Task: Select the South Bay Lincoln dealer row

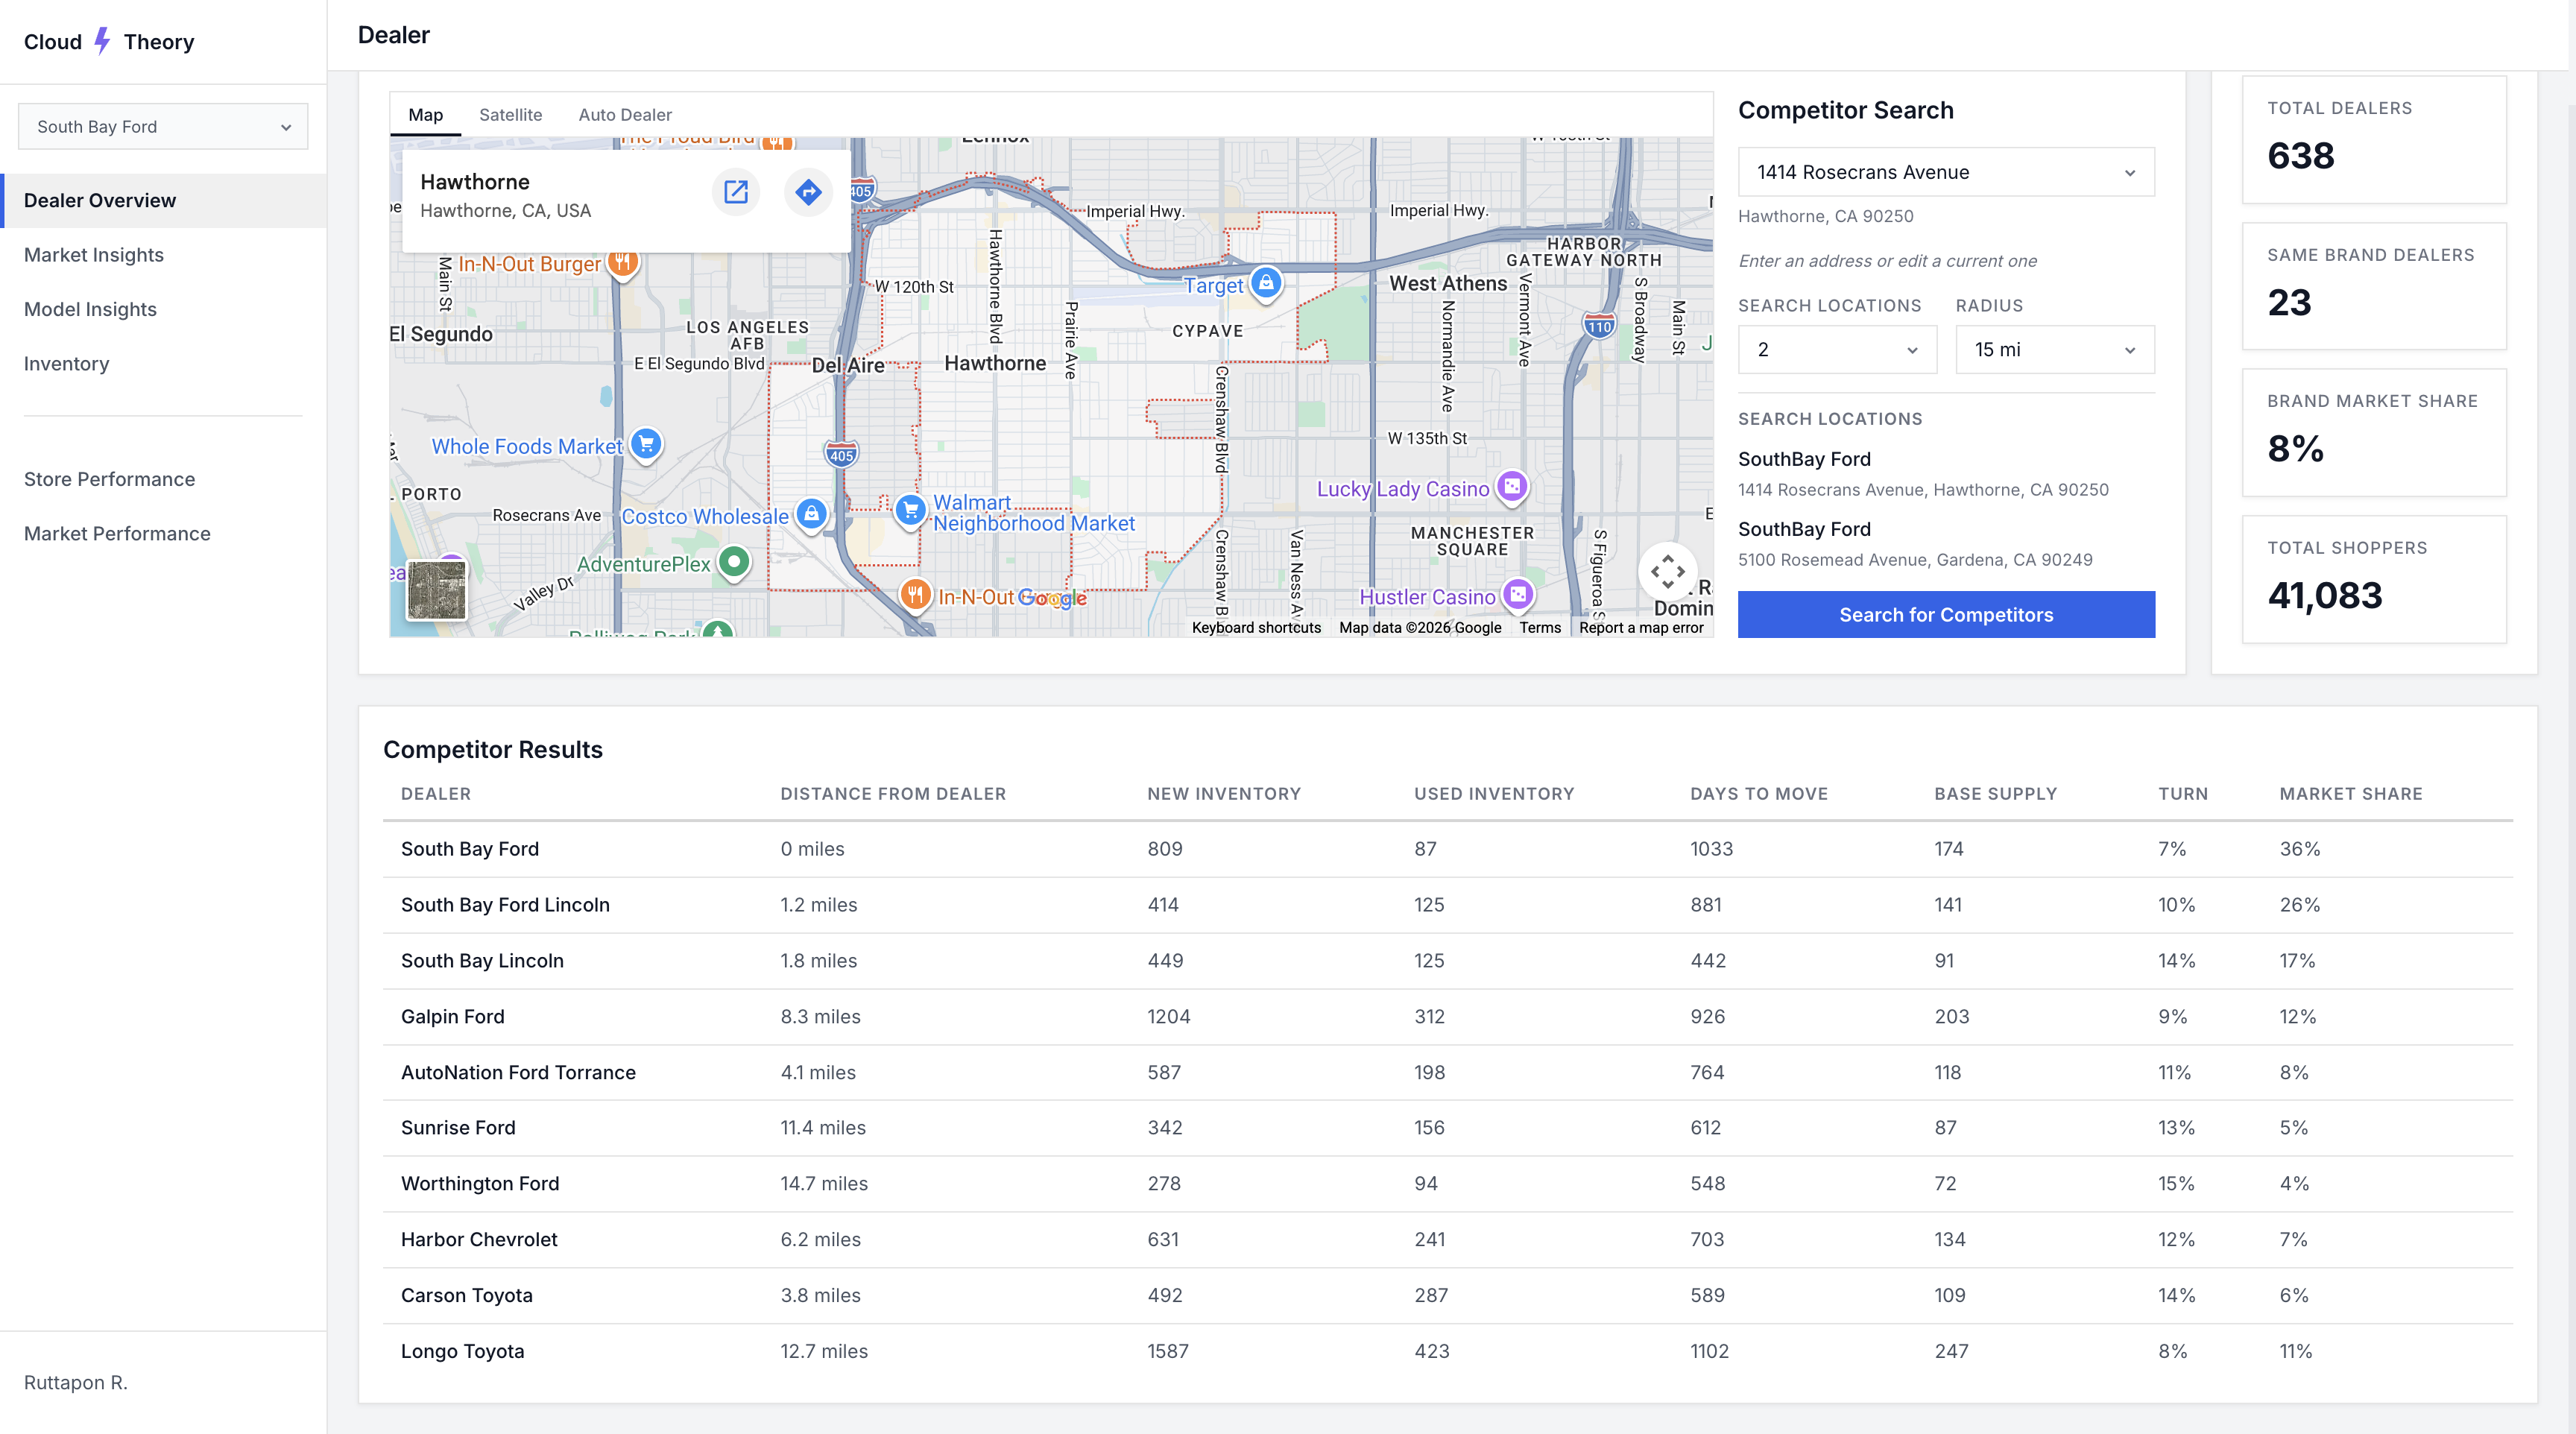Action: (x=1447, y=961)
